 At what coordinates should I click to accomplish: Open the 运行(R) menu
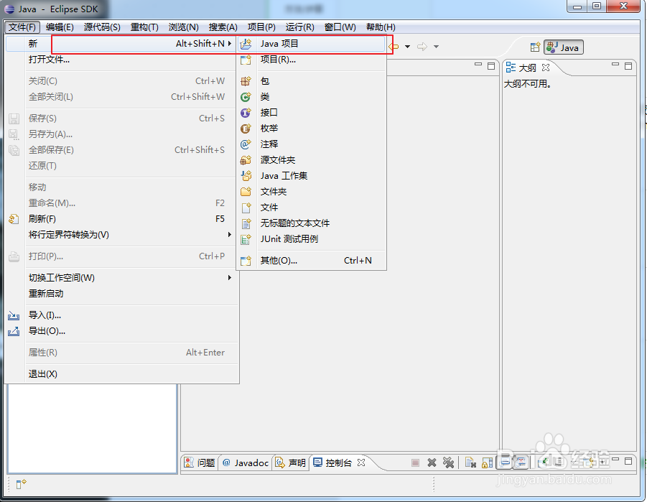[x=300, y=27]
